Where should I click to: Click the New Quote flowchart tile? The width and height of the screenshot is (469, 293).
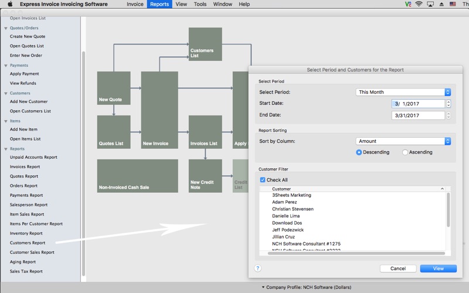tap(114, 88)
